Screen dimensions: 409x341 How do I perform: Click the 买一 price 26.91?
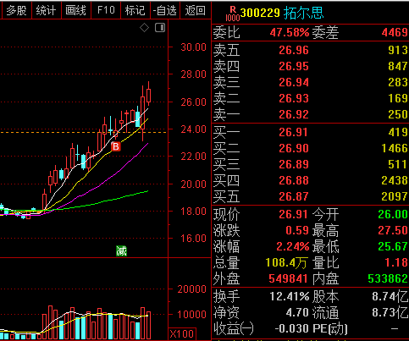coord(294,132)
